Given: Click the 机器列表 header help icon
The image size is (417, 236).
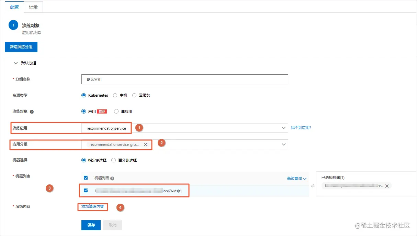Looking at the screenshot, I should click(x=112, y=178).
